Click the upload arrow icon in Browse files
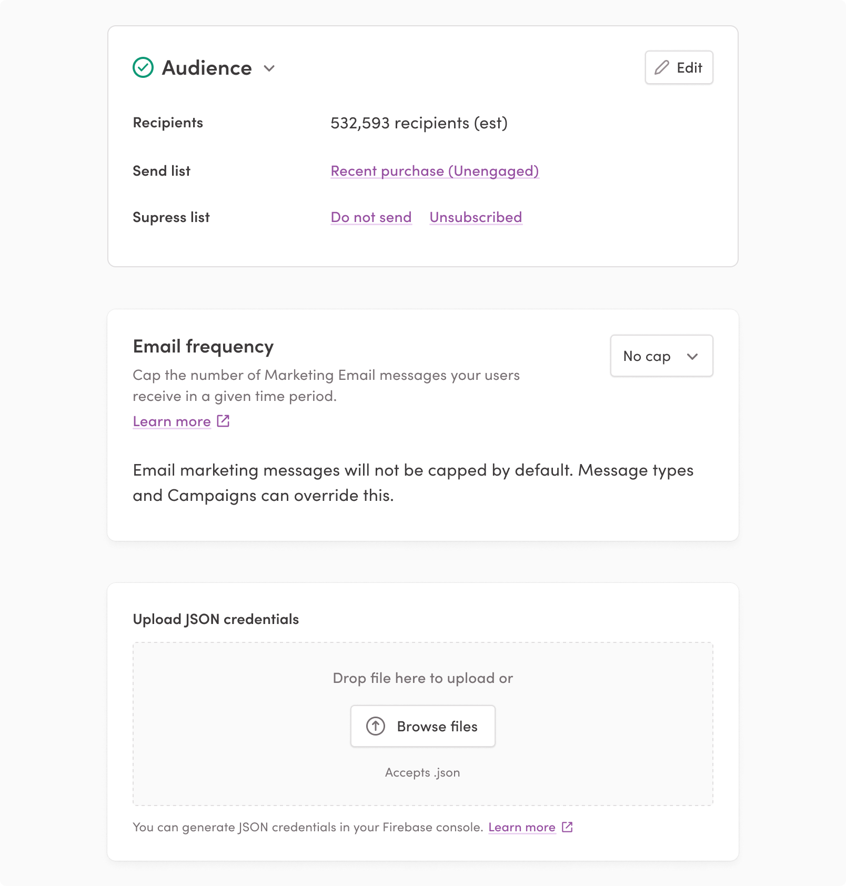Screen dimensions: 846x886 tap(376, 726)
